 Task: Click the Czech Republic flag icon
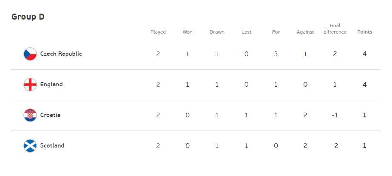point(30,54)
